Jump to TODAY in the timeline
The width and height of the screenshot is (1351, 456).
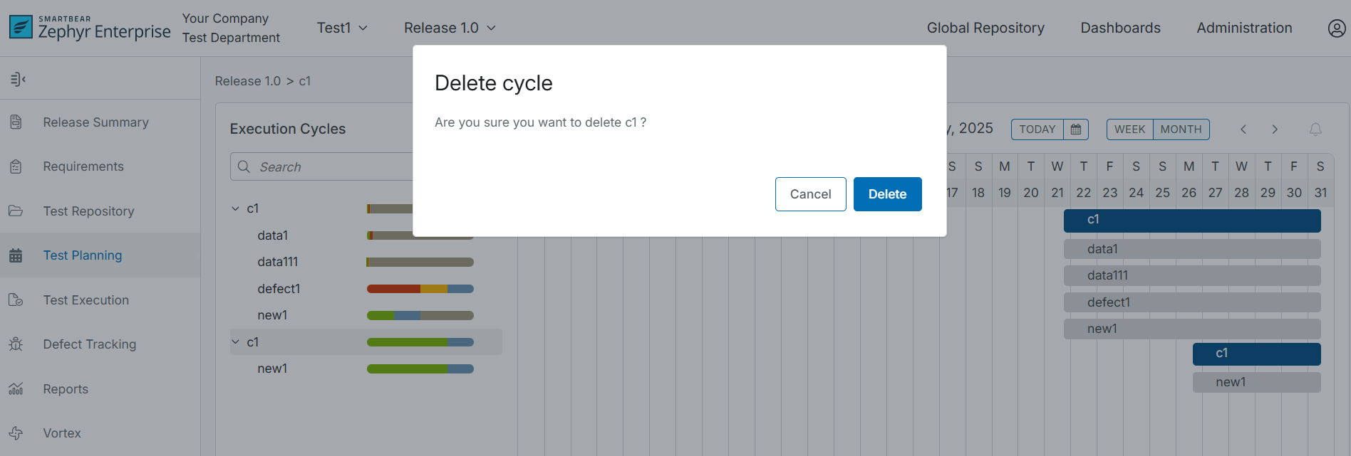tap(1037, 129)
